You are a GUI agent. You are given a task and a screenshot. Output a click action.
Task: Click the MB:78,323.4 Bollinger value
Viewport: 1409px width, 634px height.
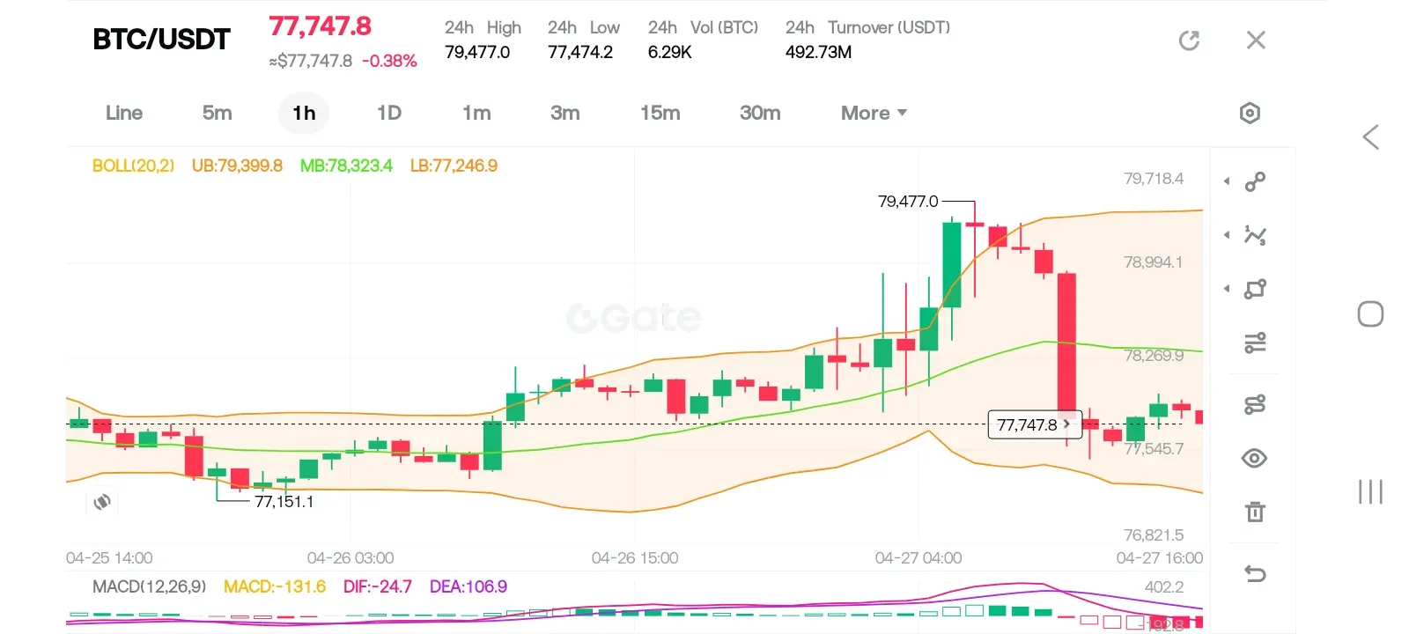tap(346, 166)
